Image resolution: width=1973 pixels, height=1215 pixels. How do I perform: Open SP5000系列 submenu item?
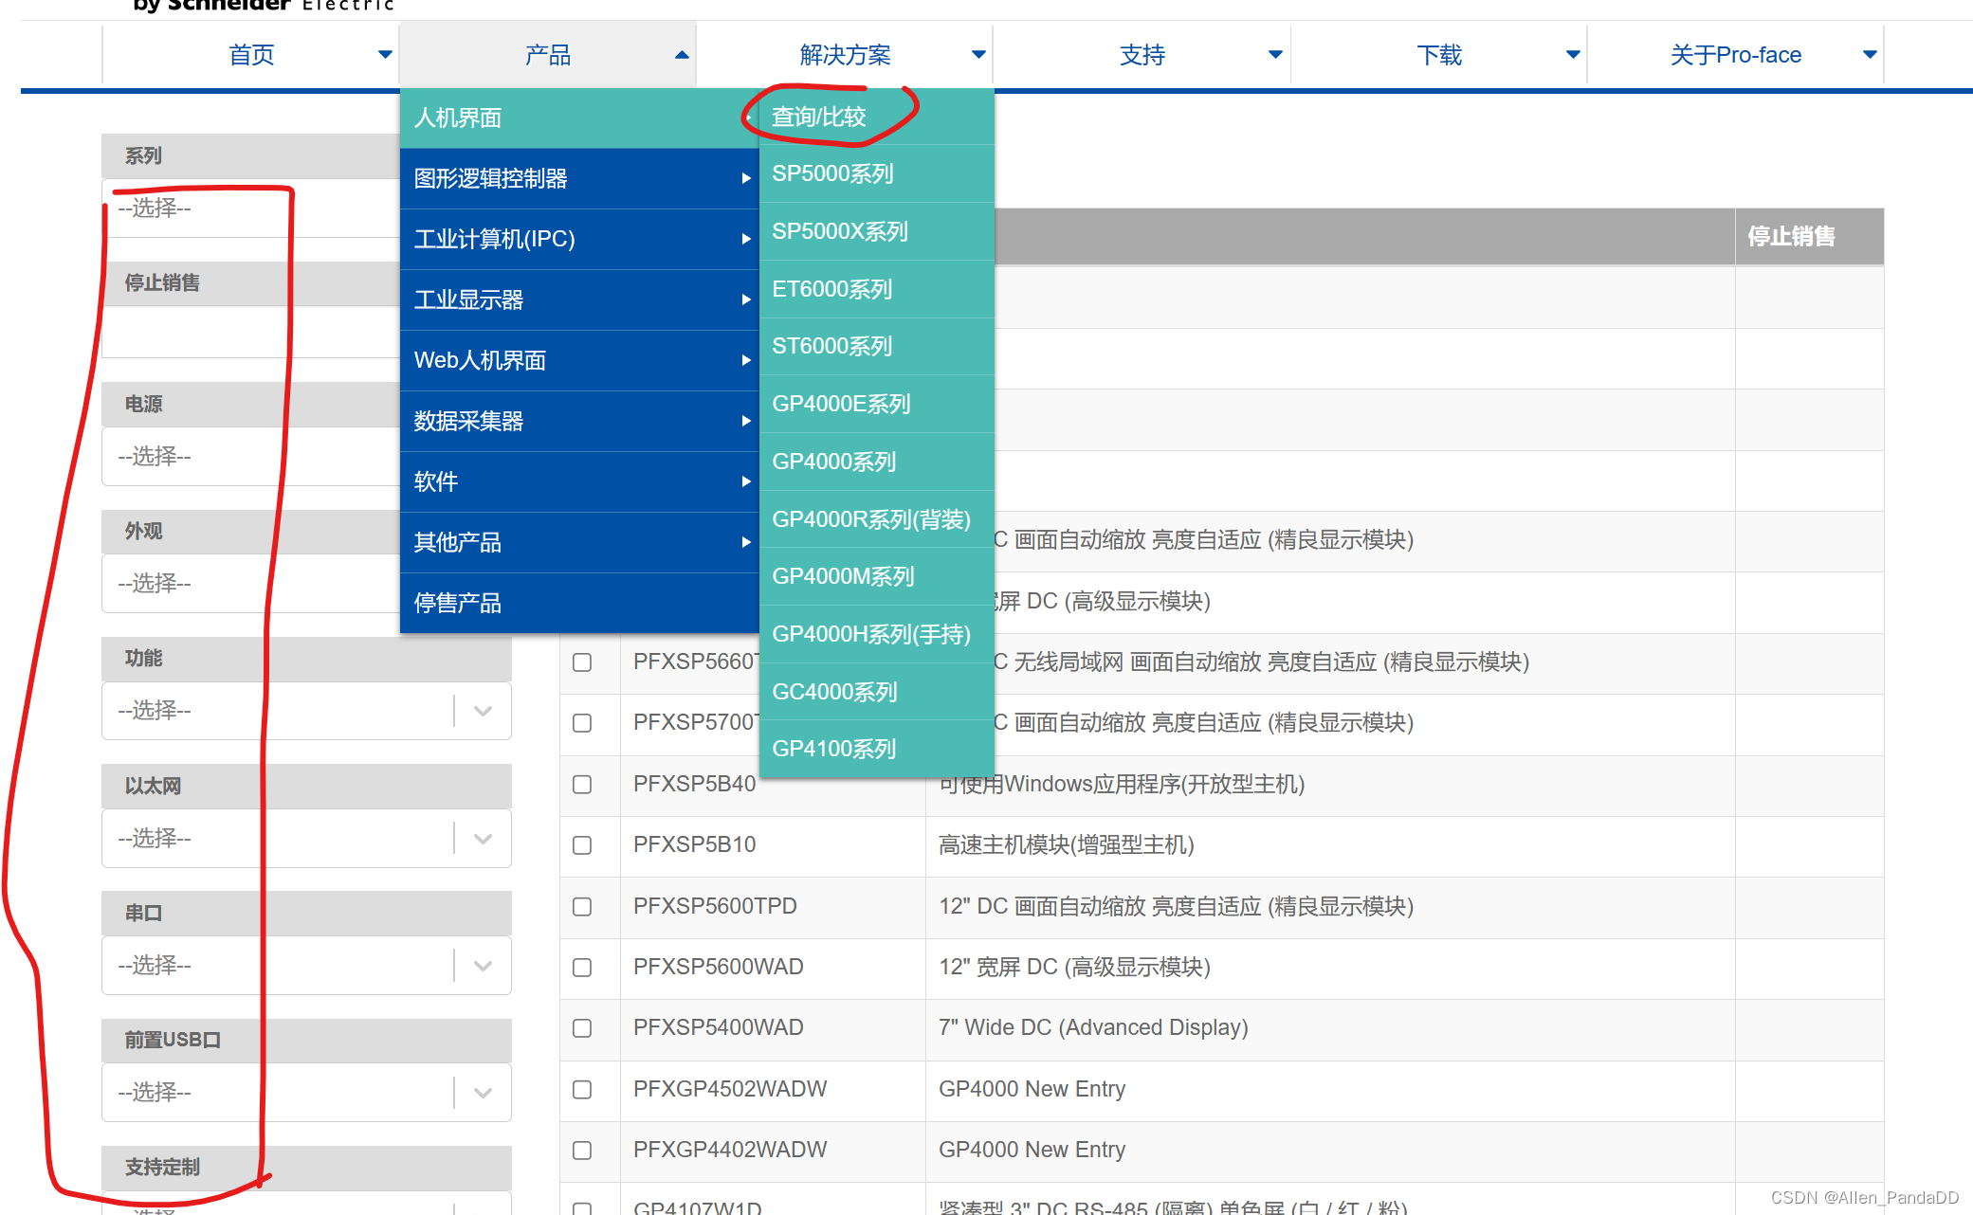[x=876, y=173]
